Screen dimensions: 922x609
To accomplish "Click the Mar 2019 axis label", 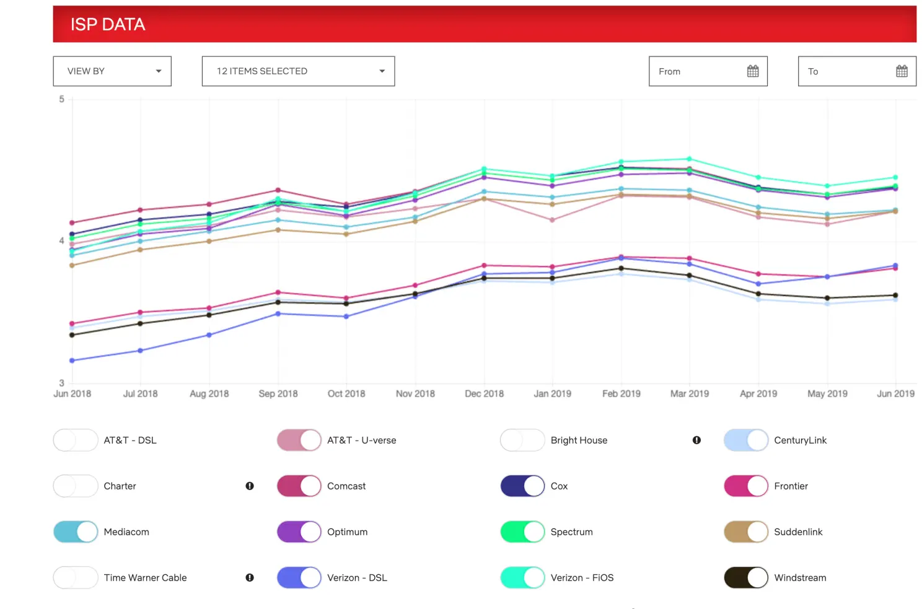I will click(690, 394).
